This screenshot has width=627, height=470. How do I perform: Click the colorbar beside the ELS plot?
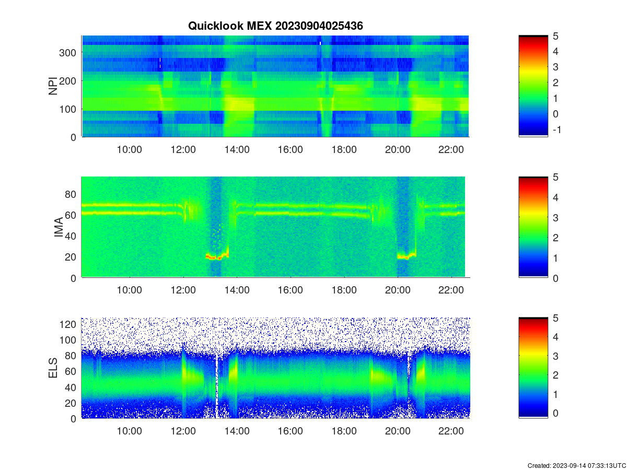(533, 368)
